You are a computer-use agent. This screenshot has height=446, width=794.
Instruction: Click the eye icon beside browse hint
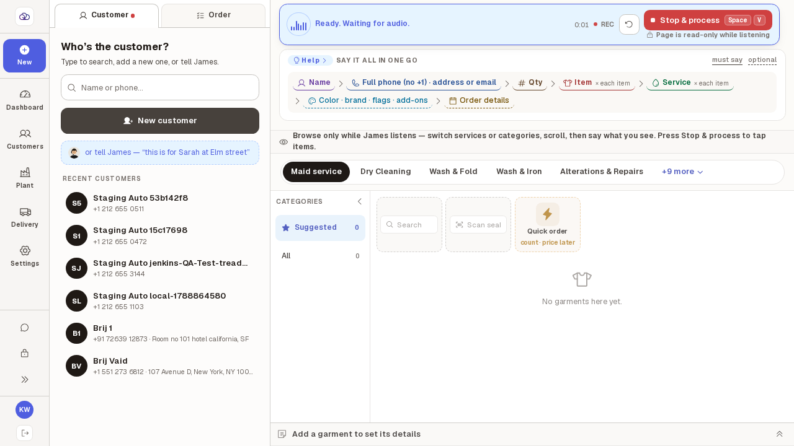pyautogui.click(x=283, y=142)
